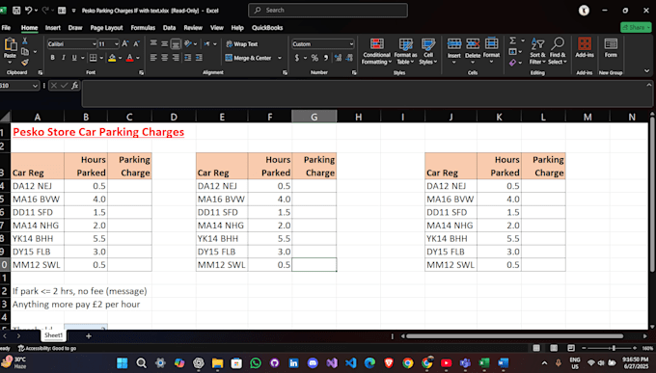
Task: Open Find & Select button
Action: tap(558, 51)
